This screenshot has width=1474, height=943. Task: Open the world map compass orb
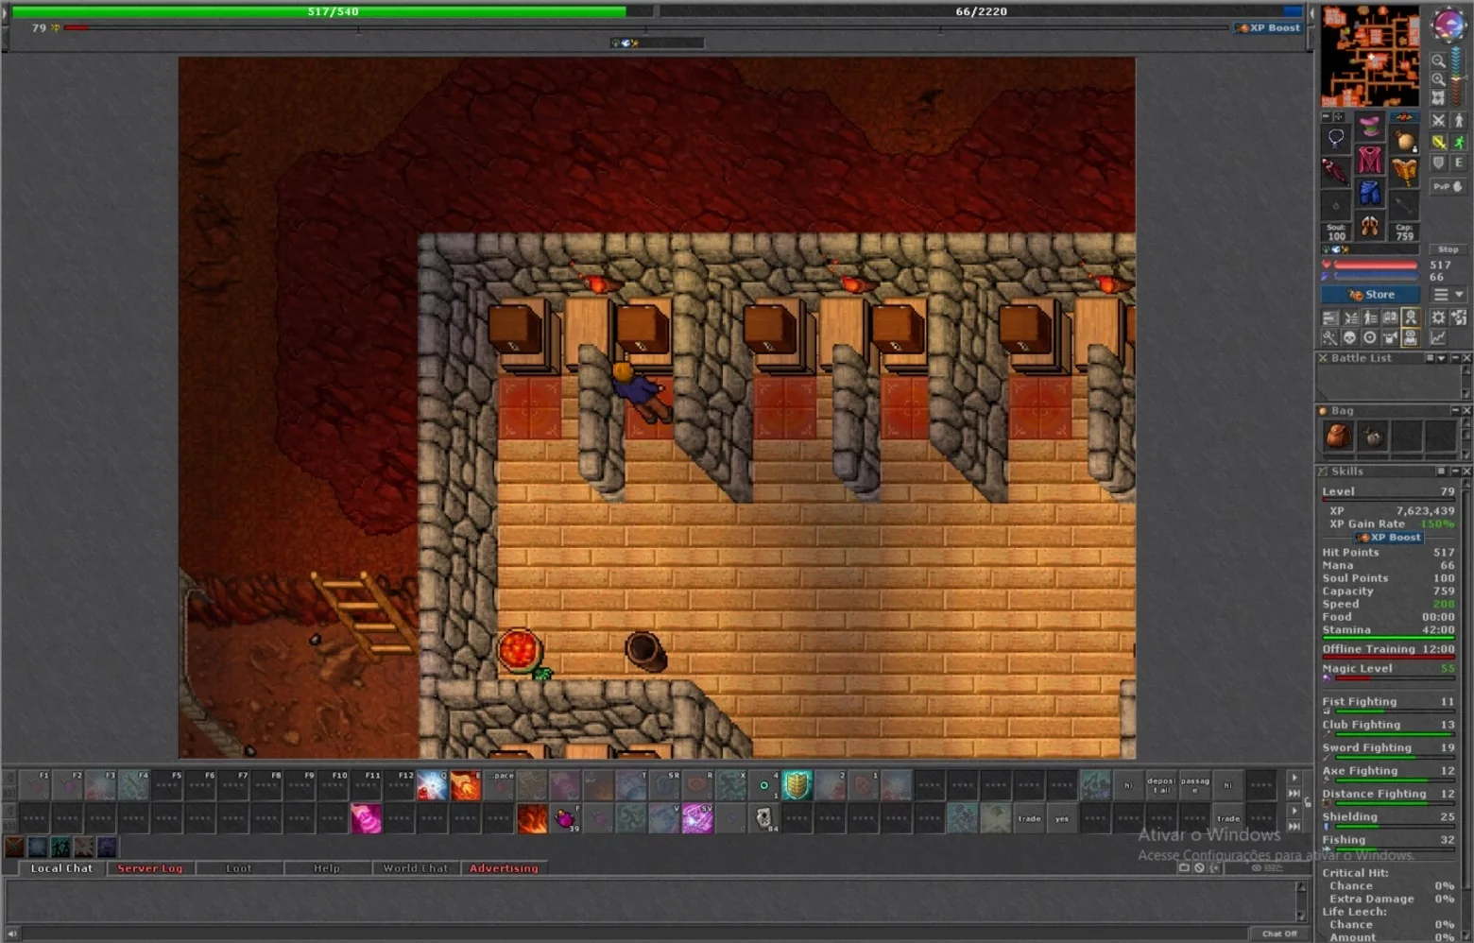click(1447, 26)
